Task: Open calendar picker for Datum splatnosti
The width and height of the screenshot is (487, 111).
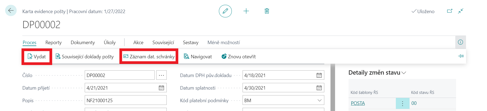Action: coord(319,88)
